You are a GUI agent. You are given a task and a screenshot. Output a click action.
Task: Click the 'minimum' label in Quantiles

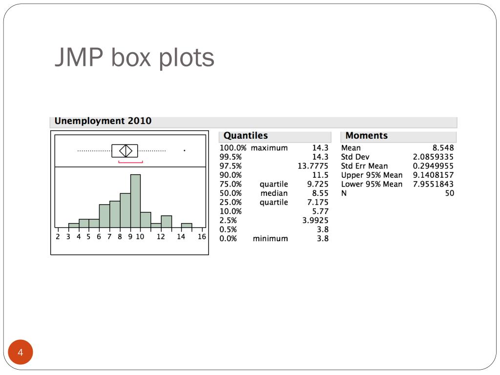271,238
